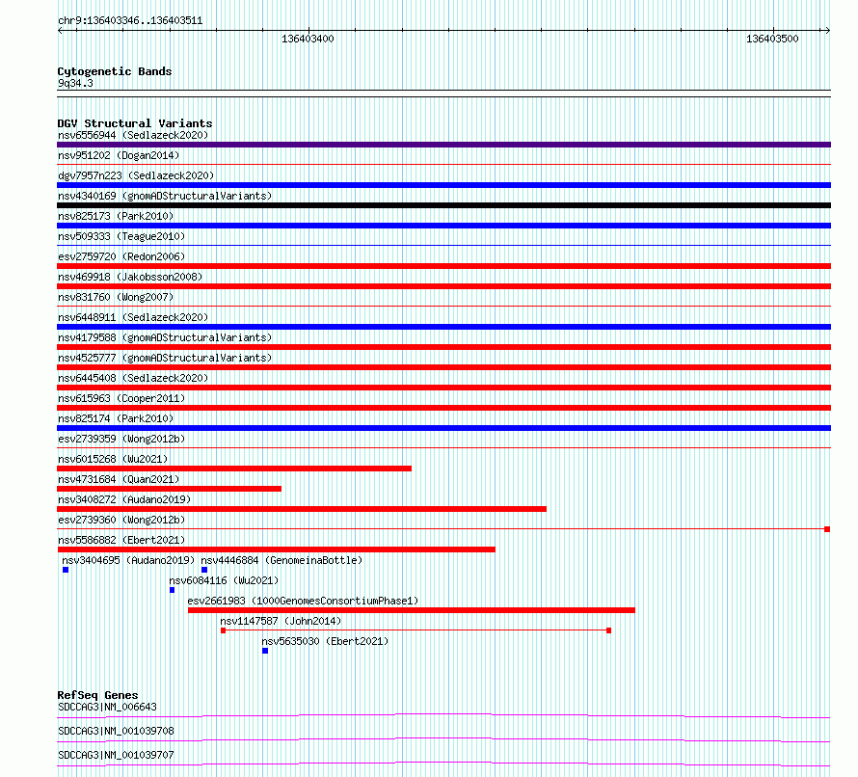
Task: Click the SDCCAG3|NM_001039708 gene label
Action: tap(116, 731)
